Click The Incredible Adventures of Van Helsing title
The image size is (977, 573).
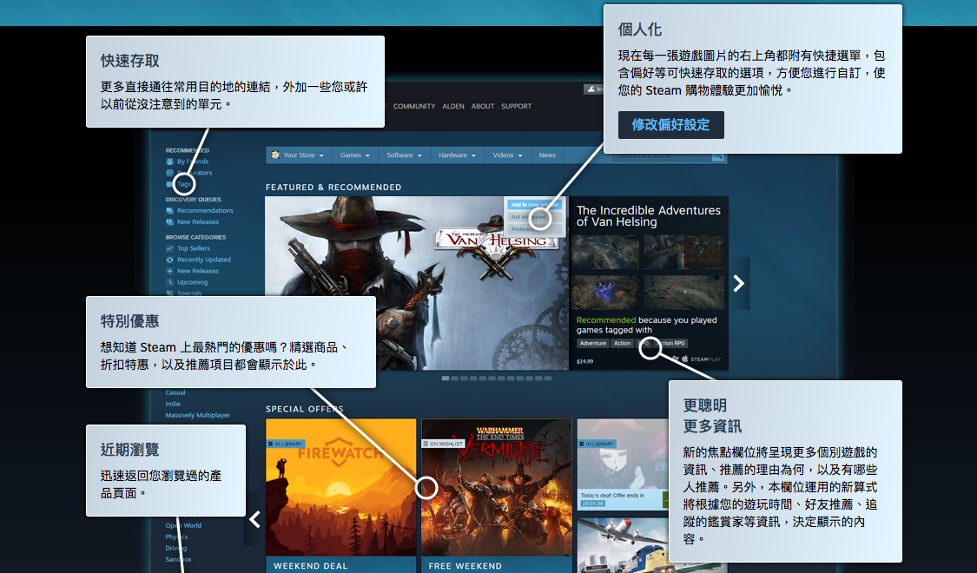[648, 216]
